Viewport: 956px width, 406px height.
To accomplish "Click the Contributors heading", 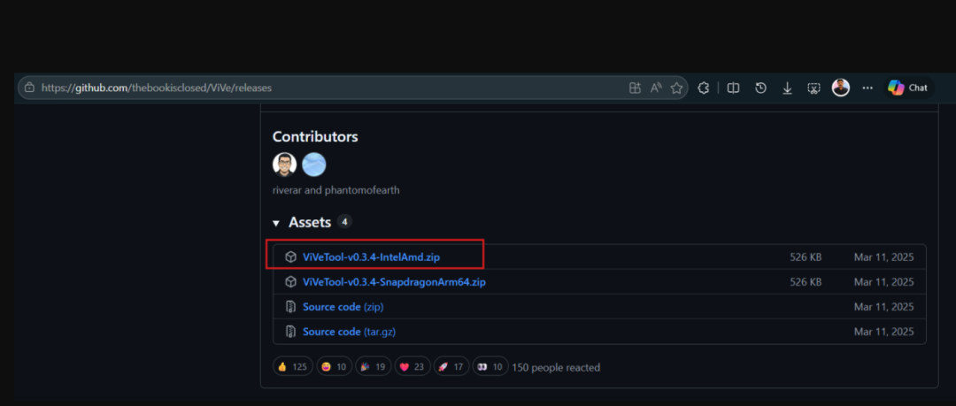I will [x=315, y=136].
